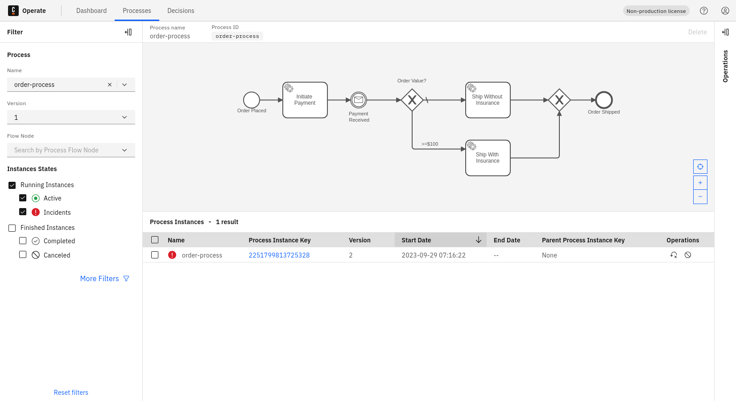This screenshot has width=736, height=401.
Task: Click the More Filters button
Action: click(x=104, y=278)
